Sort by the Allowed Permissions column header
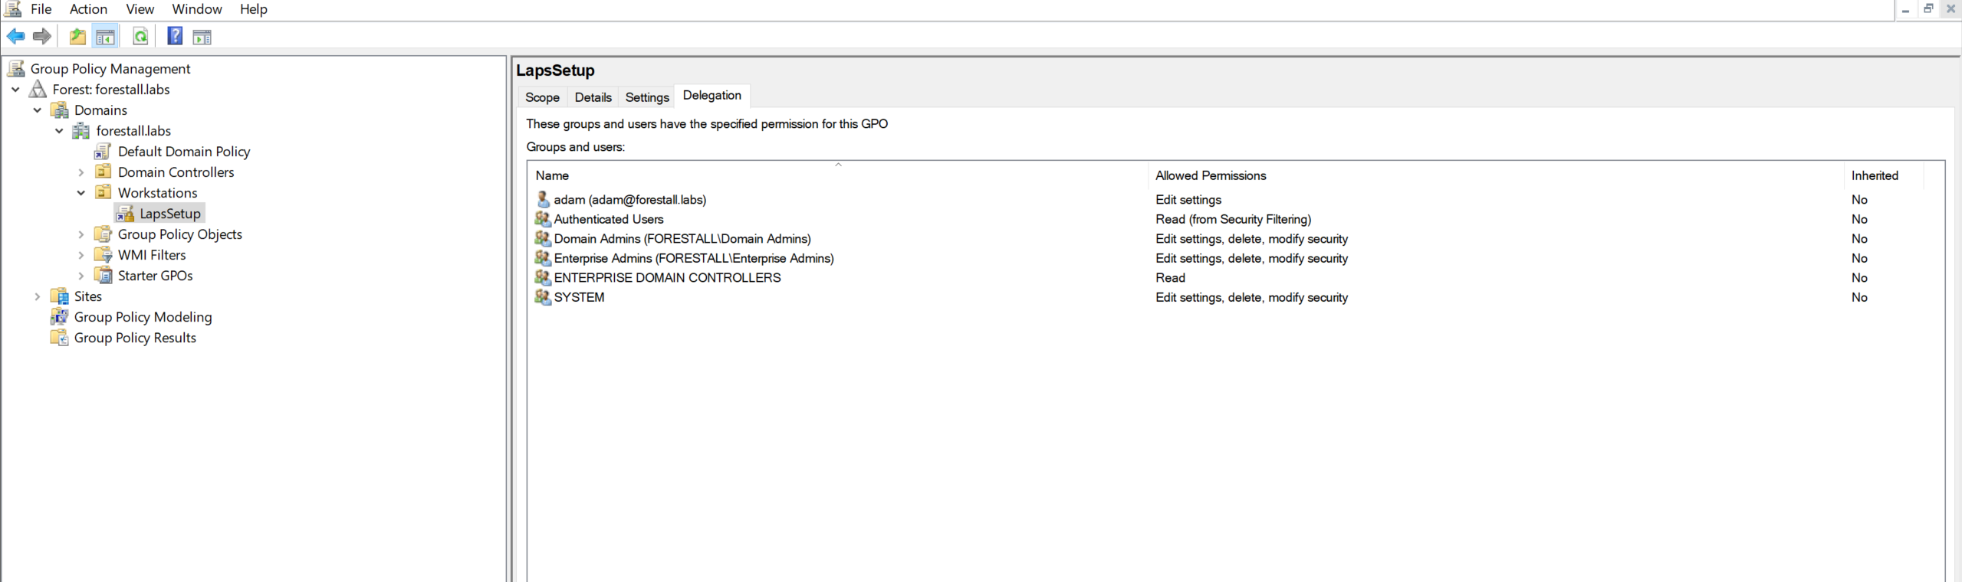1962x582 pixels. [1211, 175]
